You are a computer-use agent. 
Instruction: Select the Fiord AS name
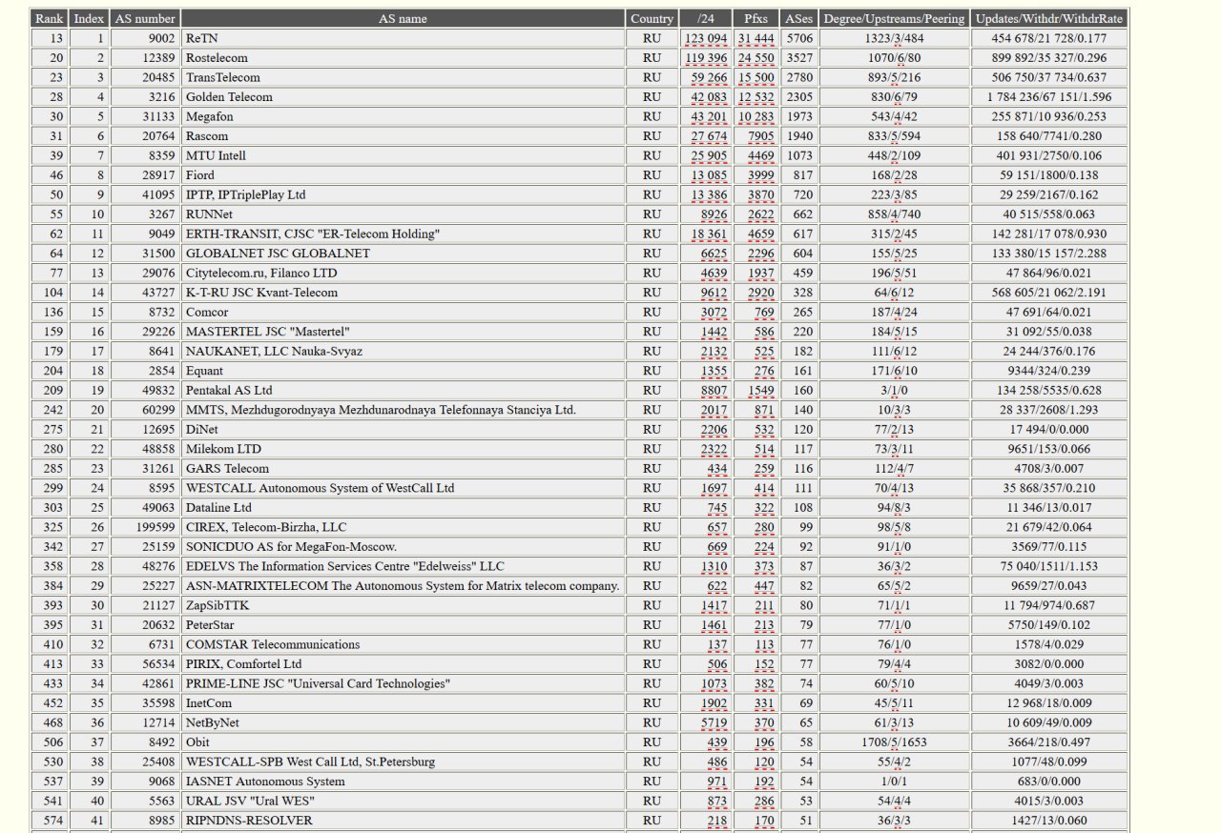403,174
